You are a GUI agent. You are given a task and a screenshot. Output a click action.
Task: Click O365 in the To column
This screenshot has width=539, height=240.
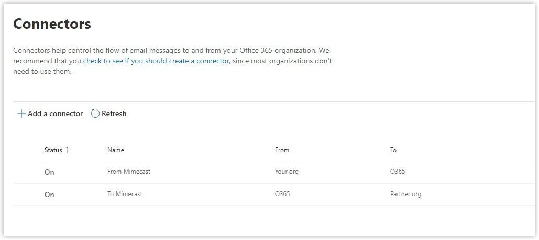398,172
